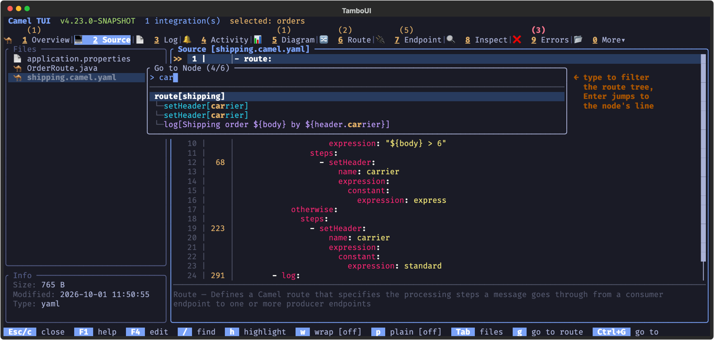
Task: Click 'otherwise:' on line 17
Action: point(314,210)
